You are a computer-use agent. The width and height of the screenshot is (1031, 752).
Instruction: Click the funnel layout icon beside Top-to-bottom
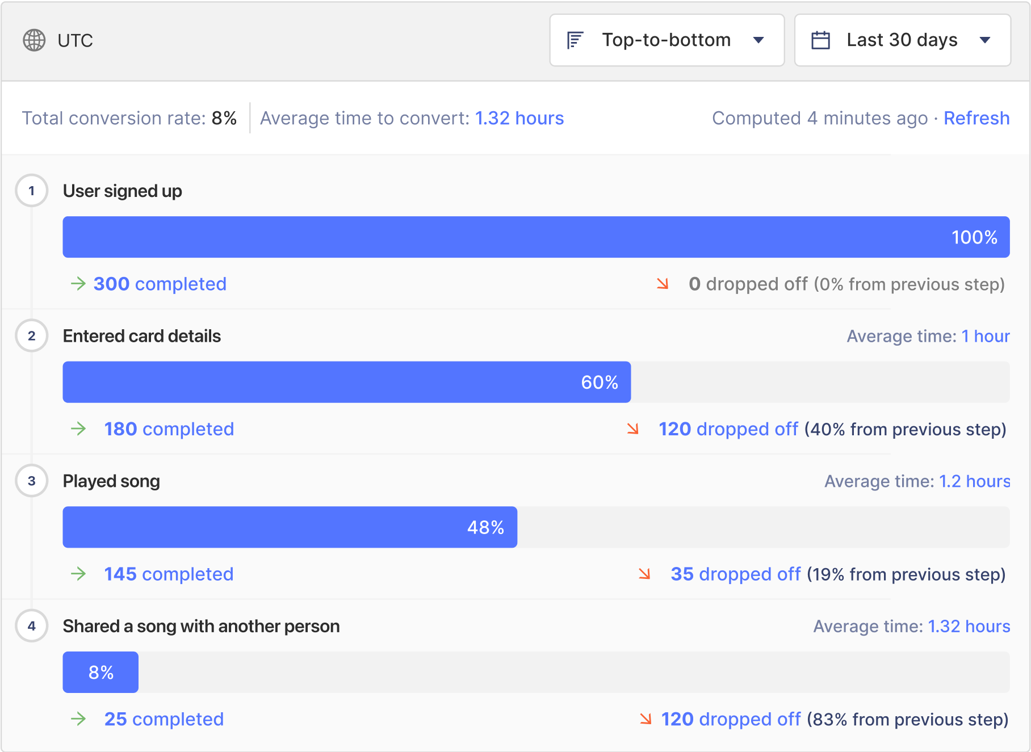coord(575,40)
